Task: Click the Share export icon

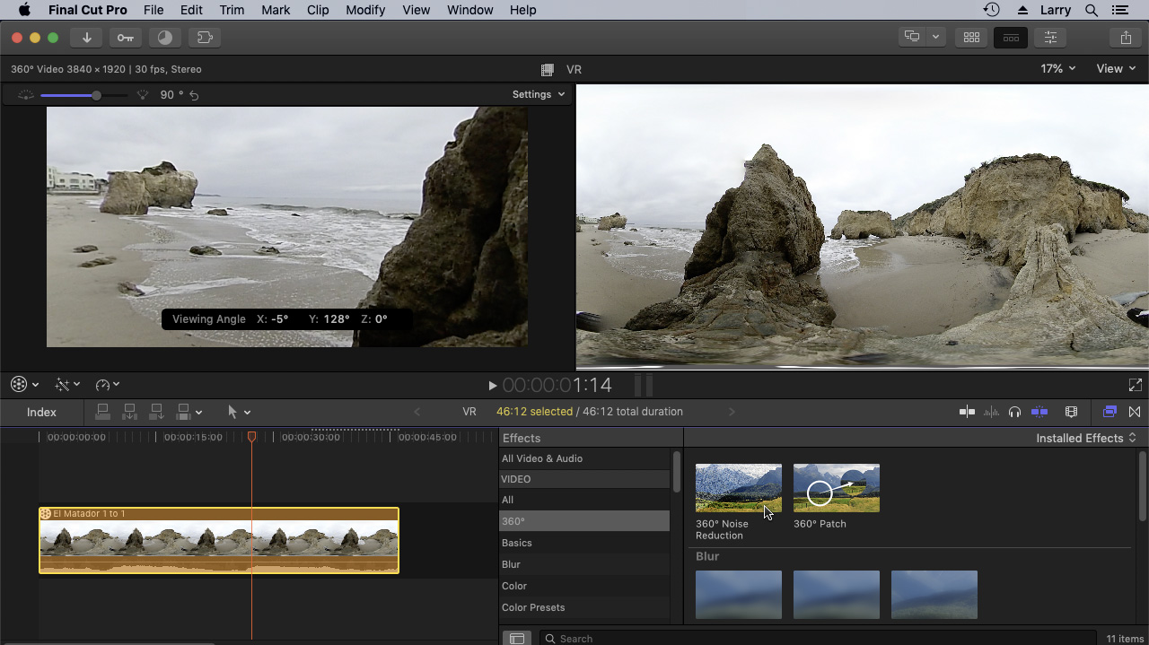Action: pos(1126,38)
